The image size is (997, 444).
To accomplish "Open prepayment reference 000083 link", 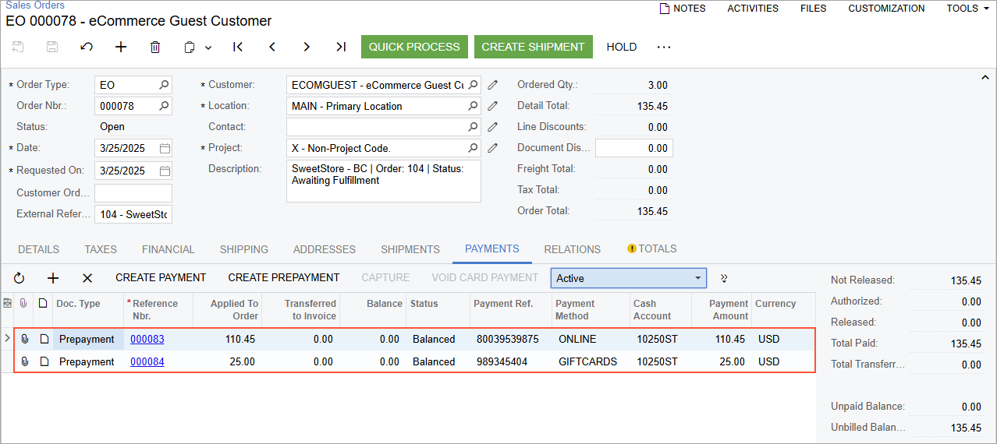I will click(x=147, y=339).
